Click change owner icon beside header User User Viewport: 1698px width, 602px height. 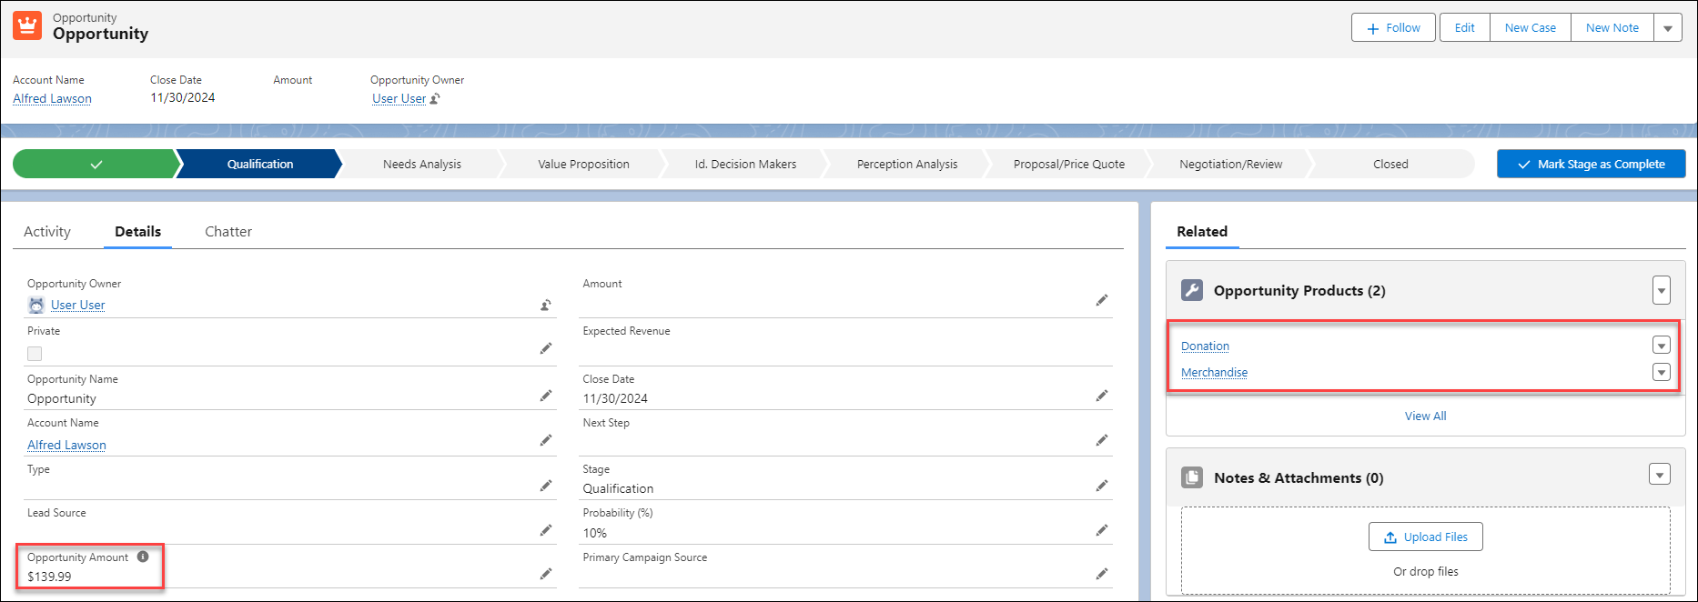[x=436, y=99]
